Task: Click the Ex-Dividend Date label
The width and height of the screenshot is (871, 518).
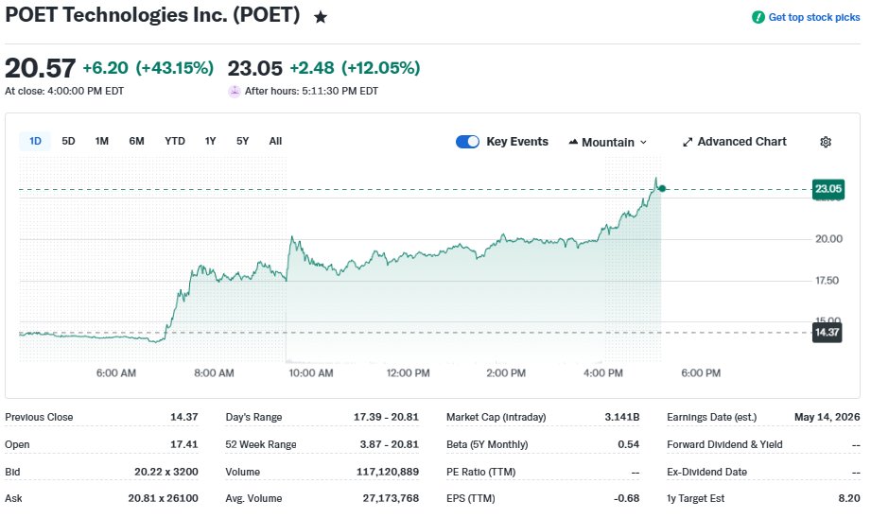Action: [x=706, y=472]
